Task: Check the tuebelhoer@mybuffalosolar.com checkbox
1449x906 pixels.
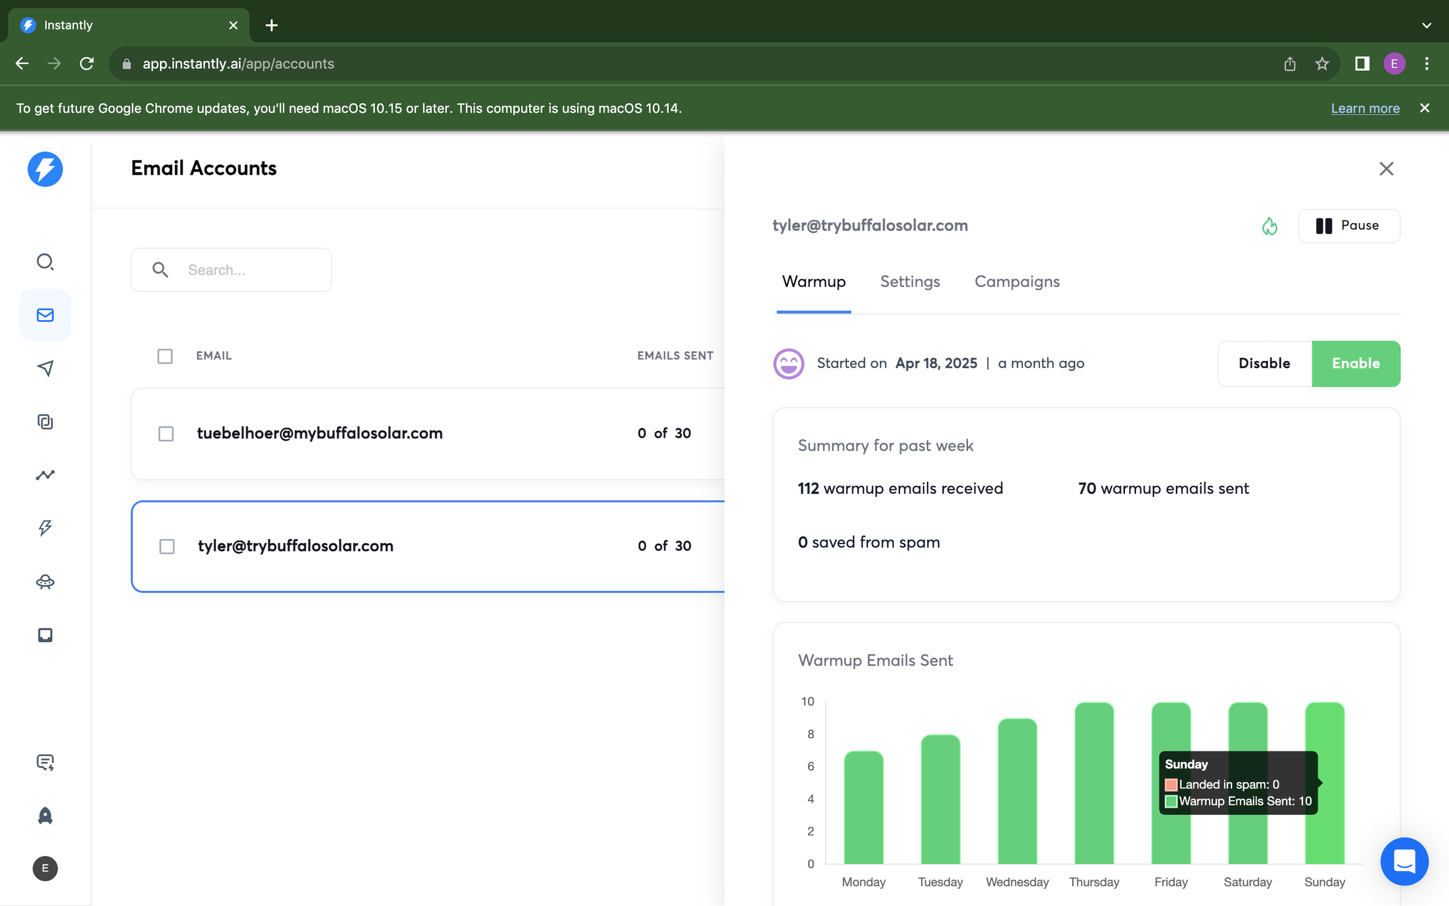Action: (x=166, y=434)
